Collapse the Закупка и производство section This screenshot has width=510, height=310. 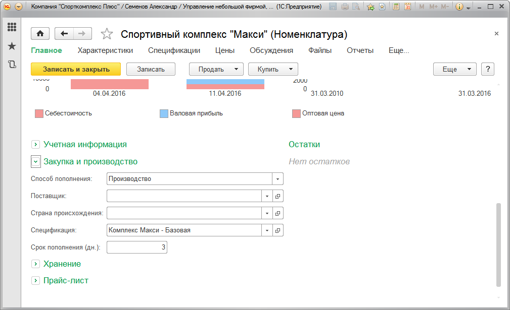pos(35,161)
